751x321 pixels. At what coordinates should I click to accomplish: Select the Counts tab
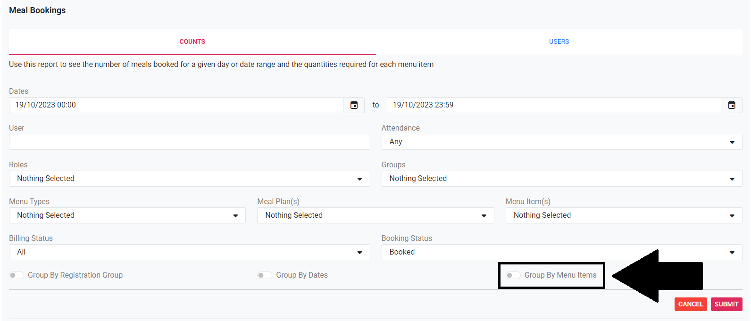click(x=192, y=42)
